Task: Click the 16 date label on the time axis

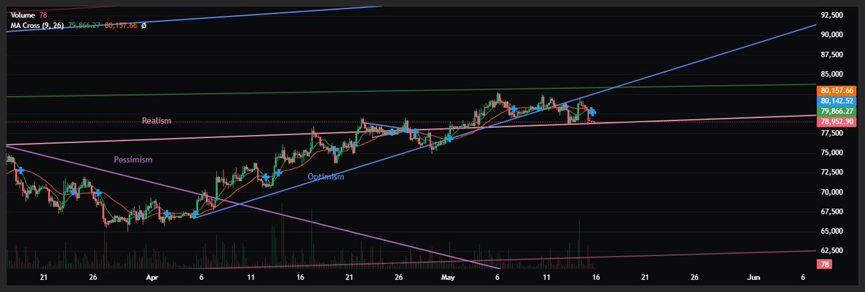Action: tap(597, 277)
